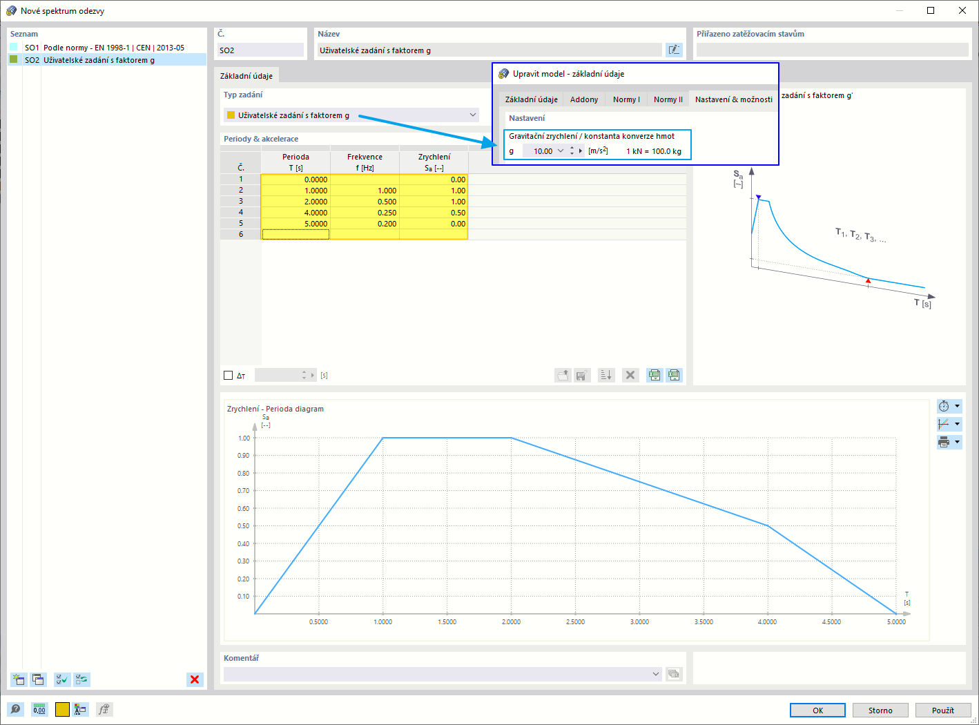Open display properties color-text icon

click(81, 709)
